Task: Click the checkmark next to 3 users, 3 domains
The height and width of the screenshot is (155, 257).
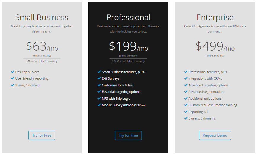Action: [186, 118]
